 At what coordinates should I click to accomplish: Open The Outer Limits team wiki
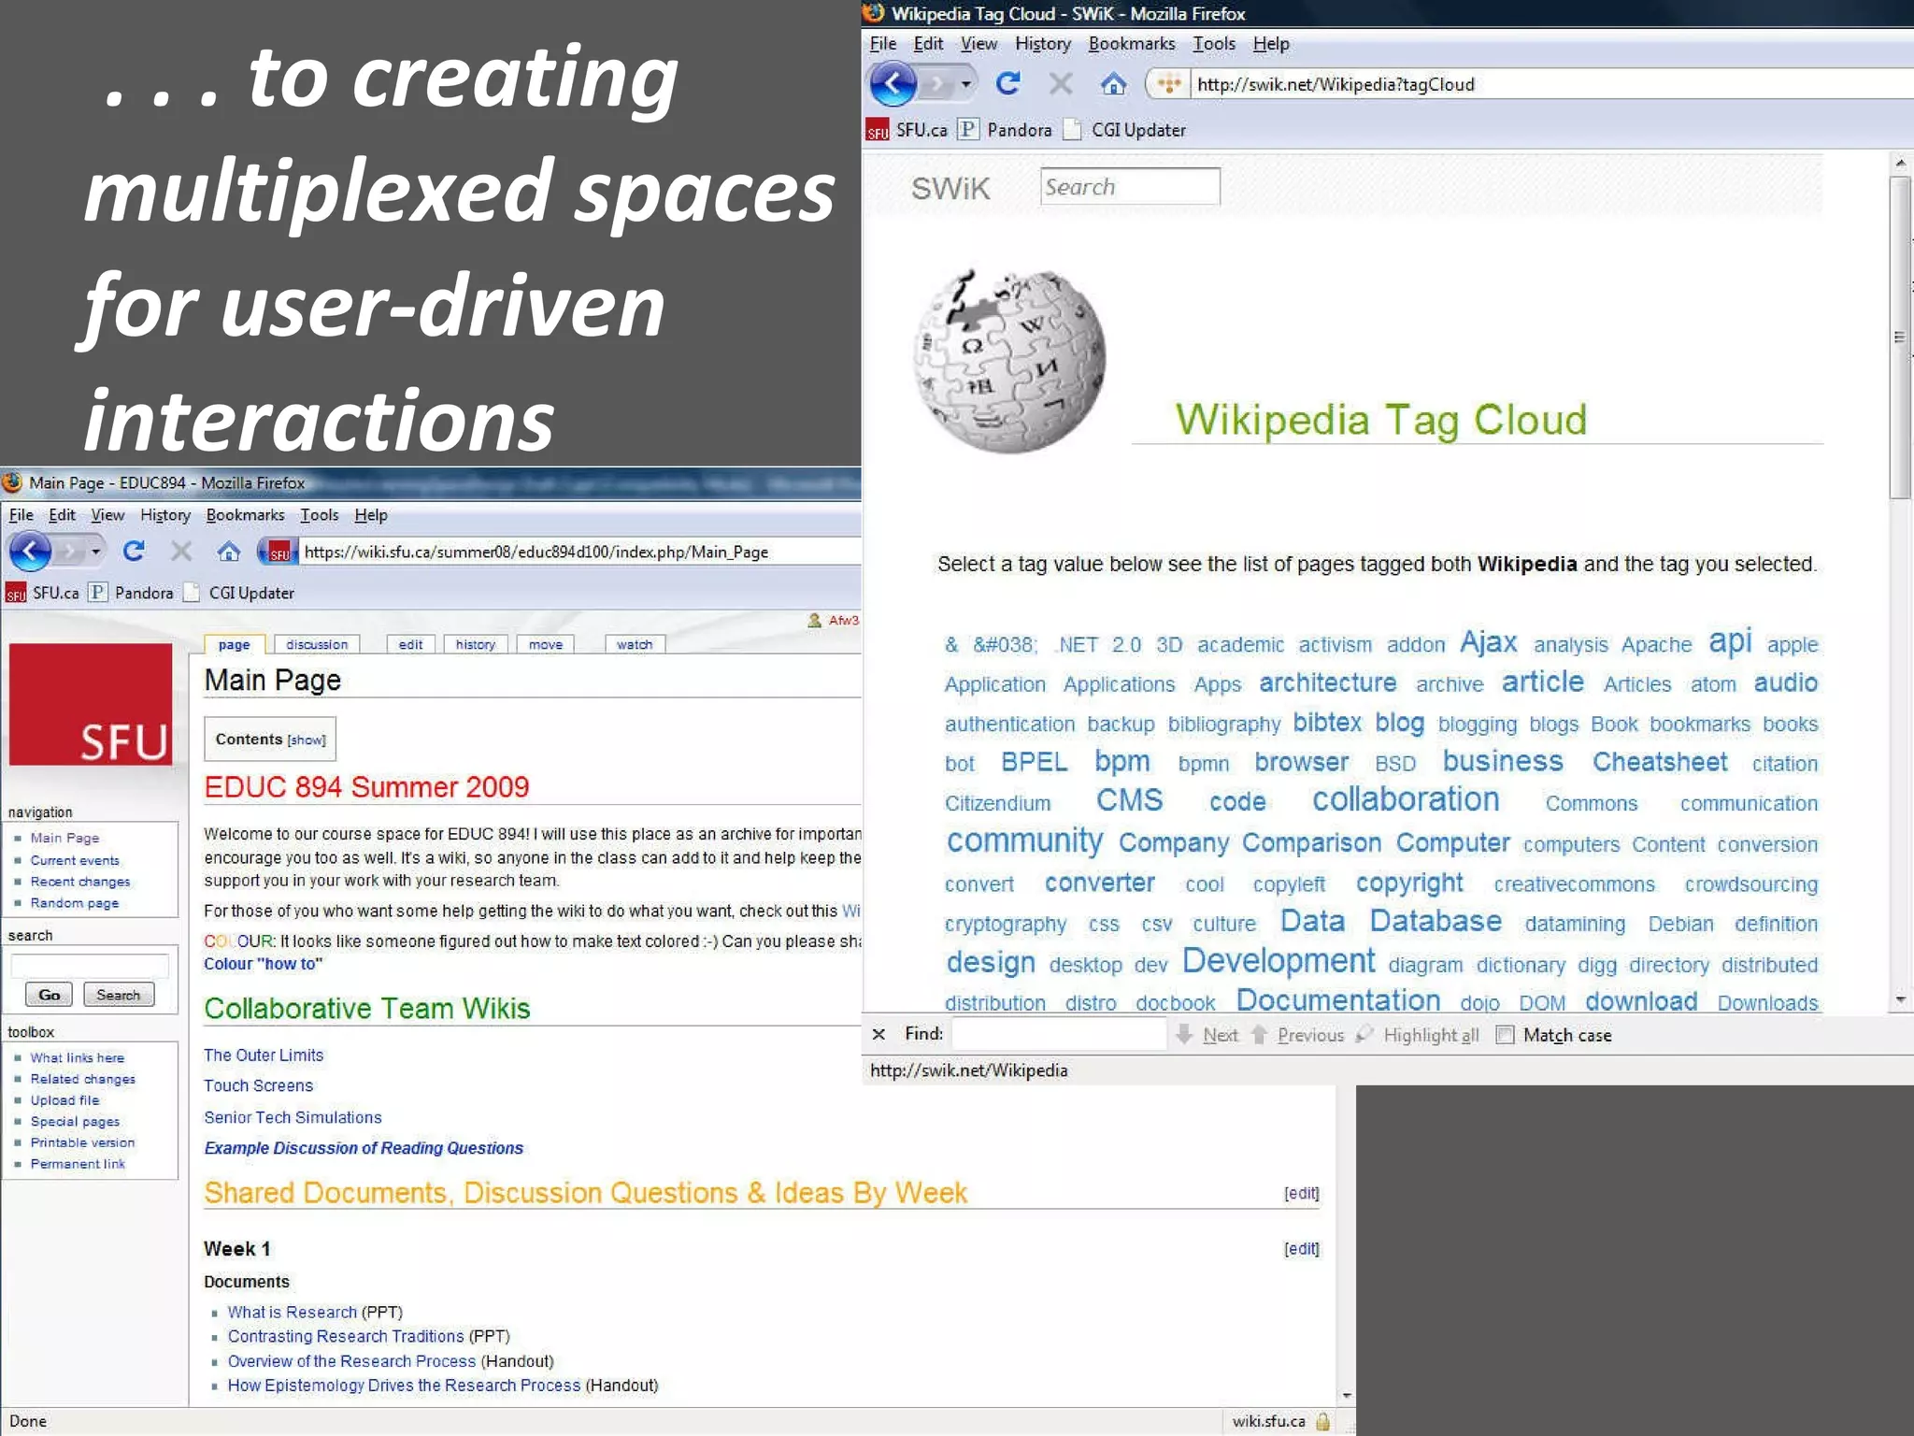(x=264, y=1055)
